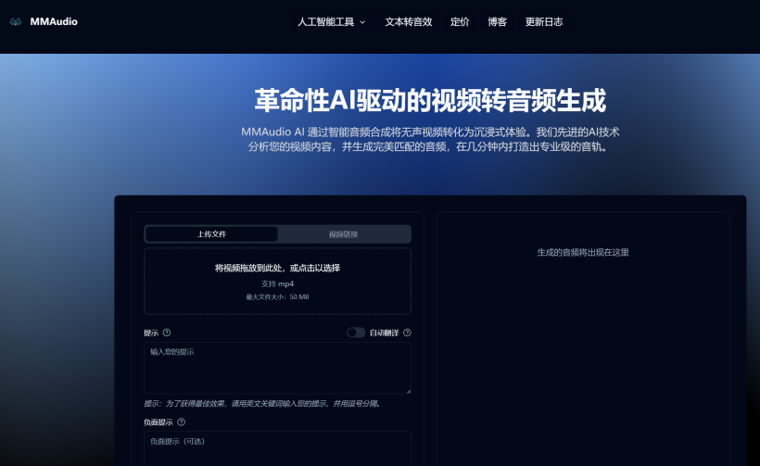Toggle the 自动翻译 switch
Image resolution: width=760 pixels, height=466 pixels.
pos(356,333)
